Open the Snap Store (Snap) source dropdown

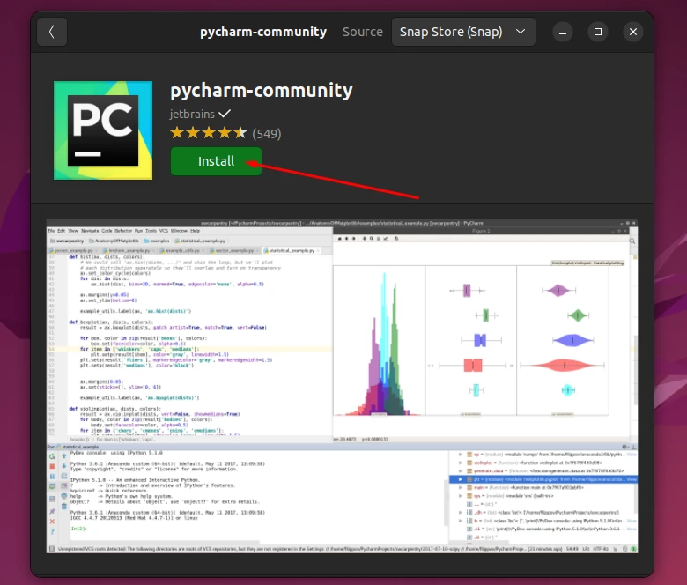coord(463,32)
